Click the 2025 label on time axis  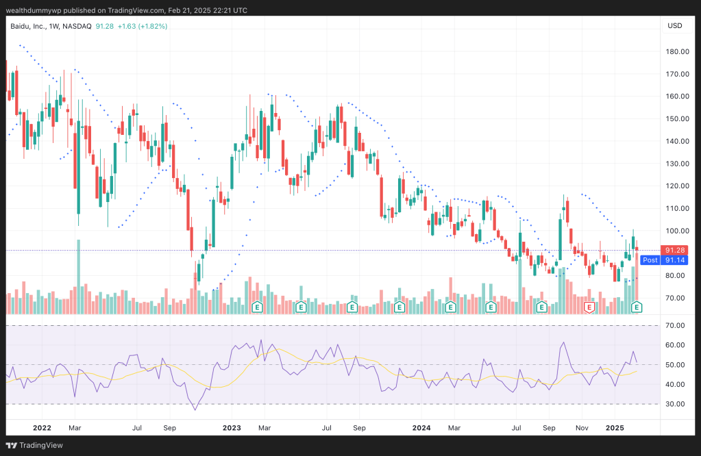coord(615,427)
